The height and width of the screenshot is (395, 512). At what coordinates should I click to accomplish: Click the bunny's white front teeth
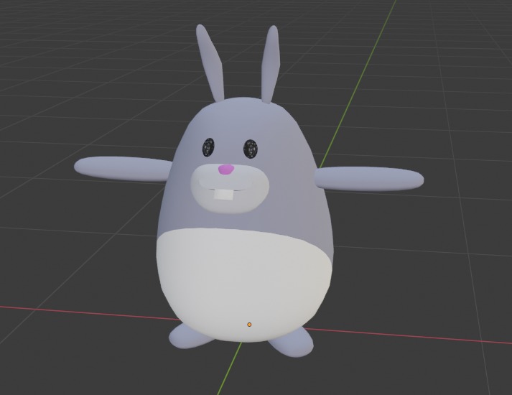click(x=223, y=195)
